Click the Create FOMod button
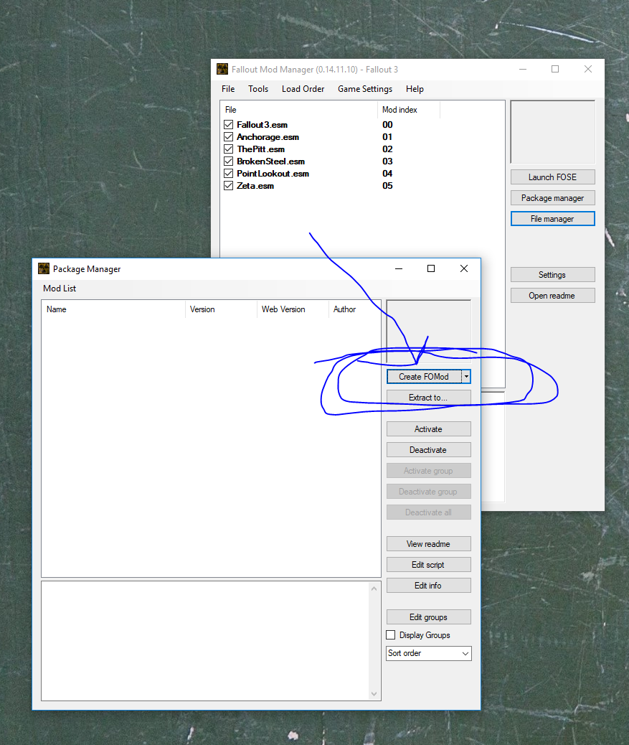The image size is (629, 745). (x=424, y=376)
